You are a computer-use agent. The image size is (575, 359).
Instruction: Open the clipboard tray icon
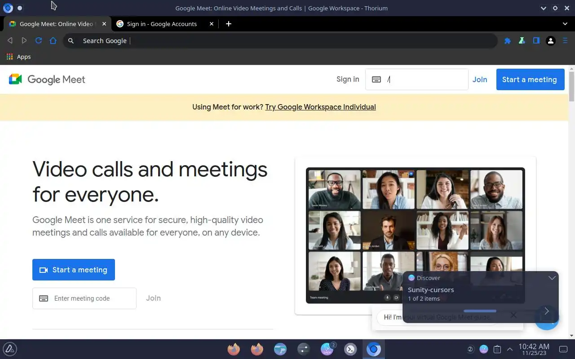[x=497, y=349]
